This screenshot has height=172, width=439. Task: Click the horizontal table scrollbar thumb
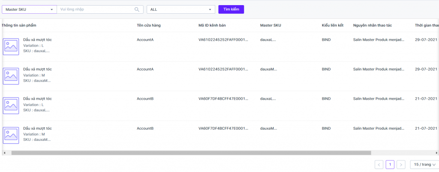(x=191, y=153)
